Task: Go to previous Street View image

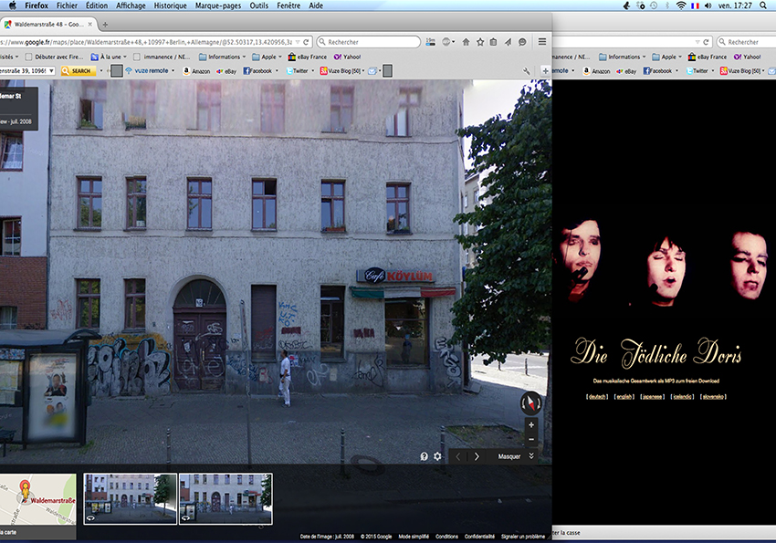Action: [457, 456]
